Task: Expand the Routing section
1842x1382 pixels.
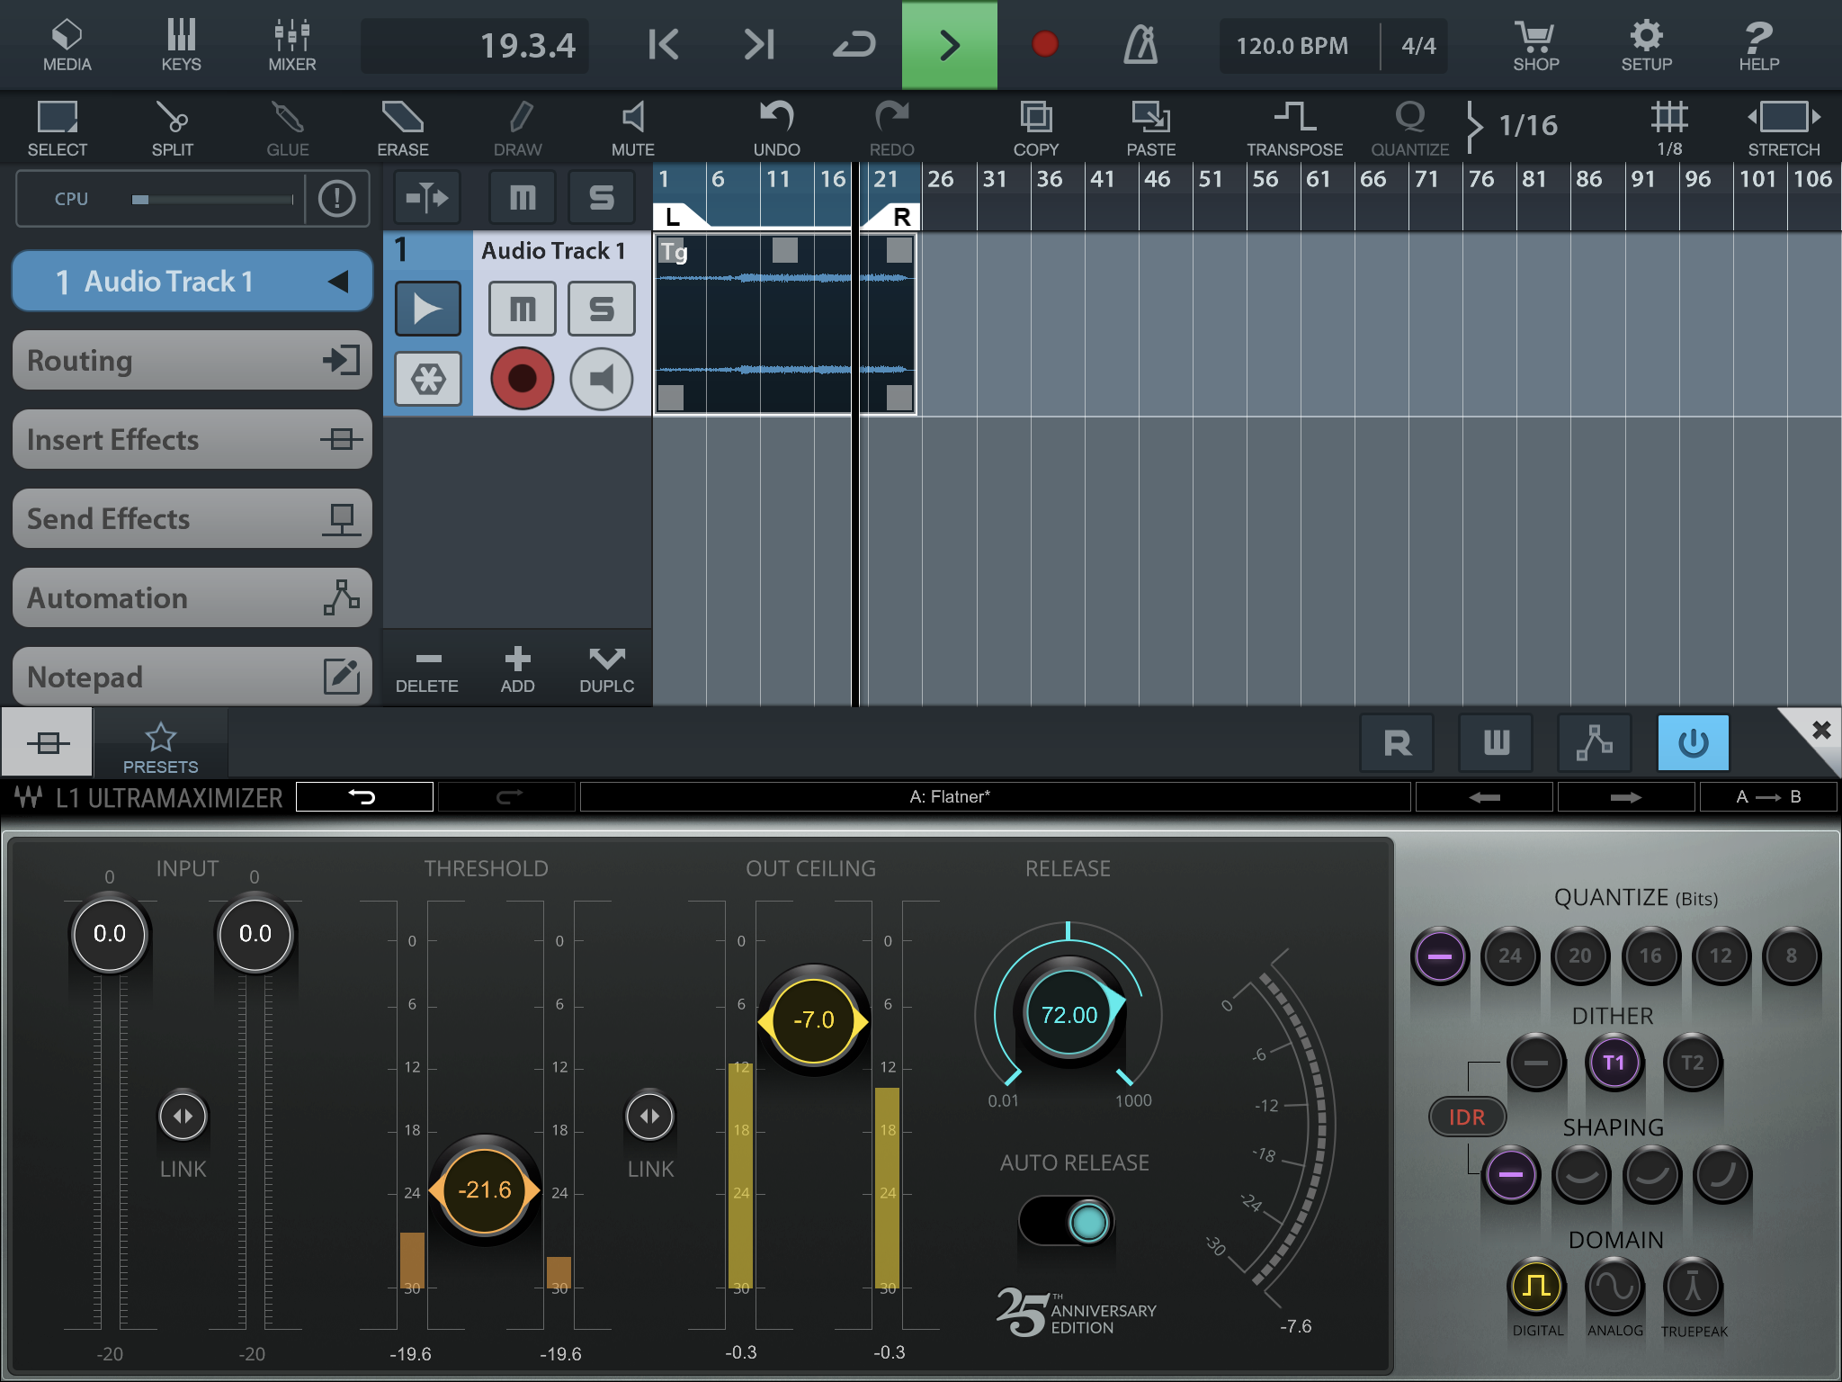Action: pos(192,360)
